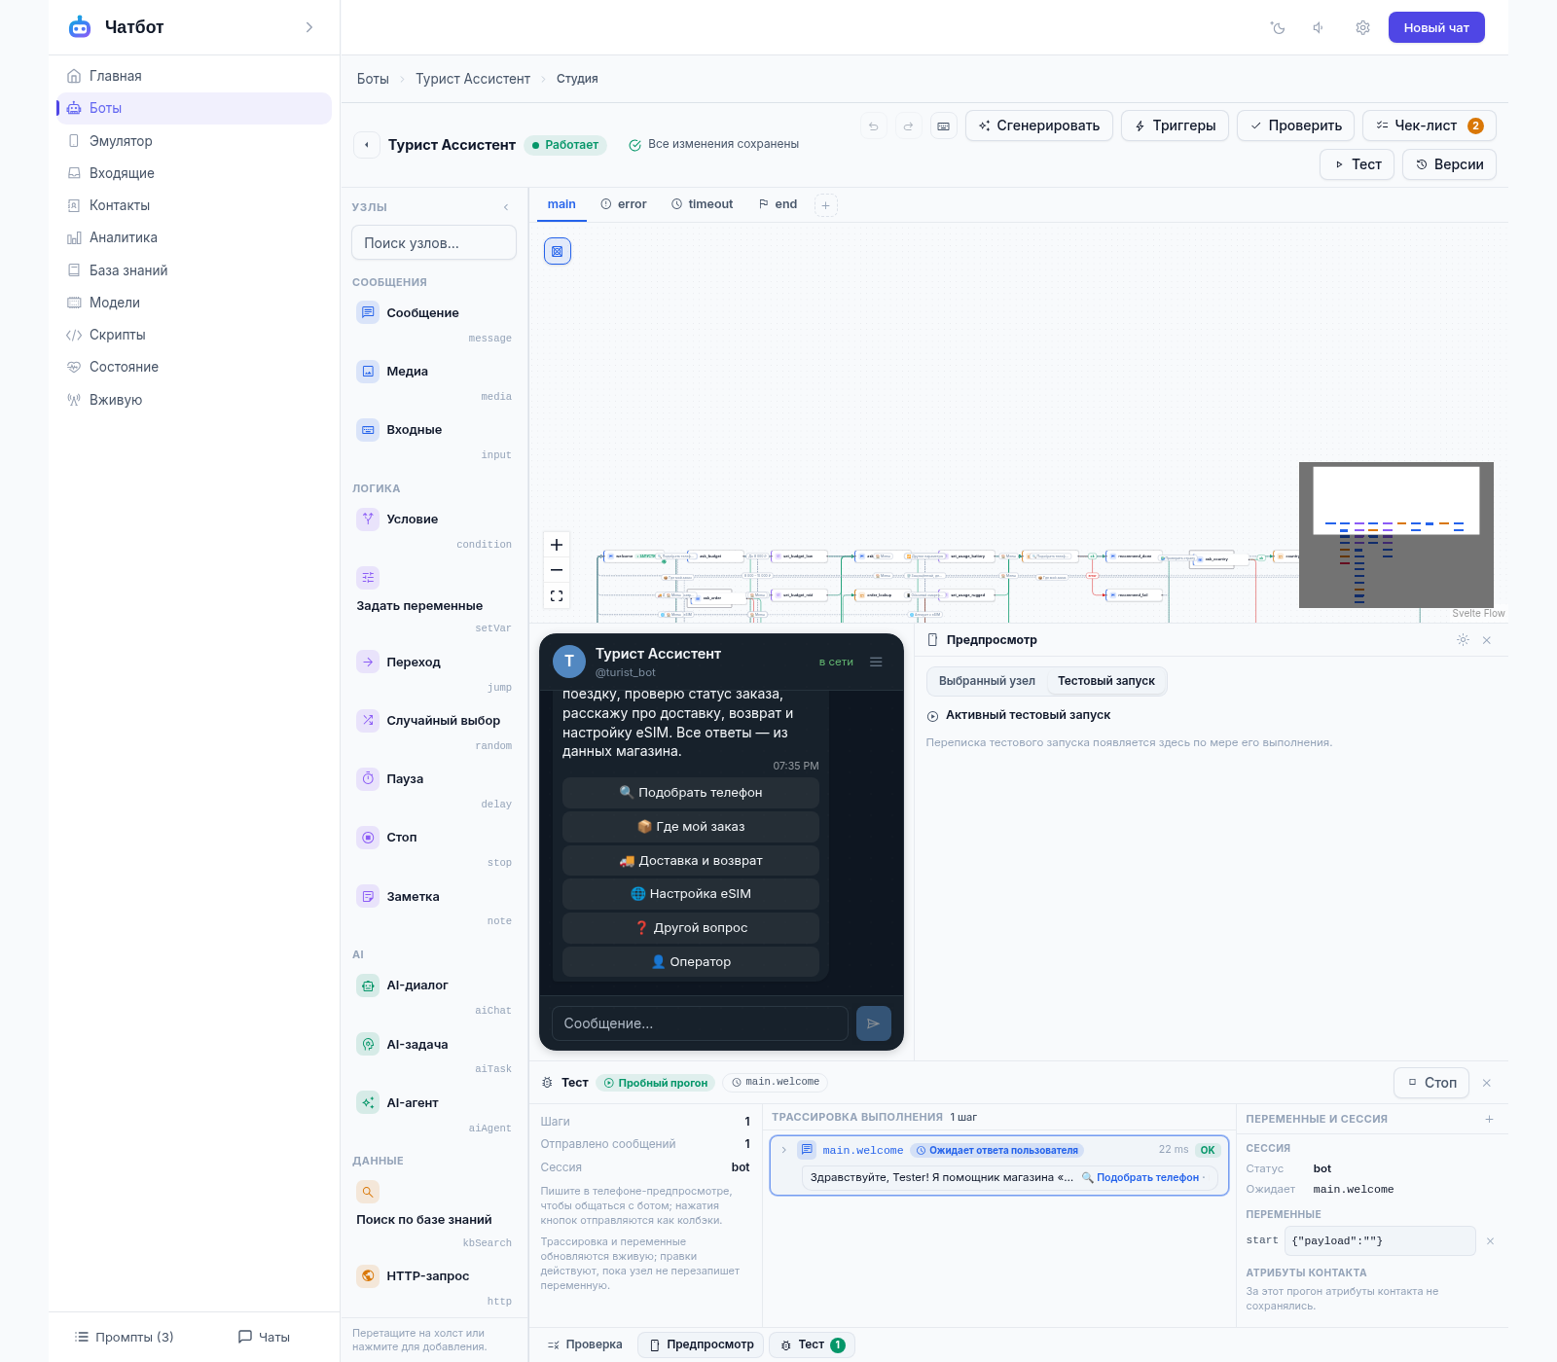Toggle canvas layout button top-left

558,251
